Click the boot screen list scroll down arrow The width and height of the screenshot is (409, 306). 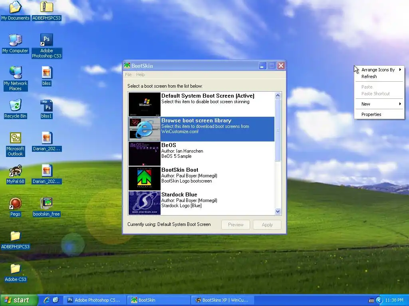point(278,212)
